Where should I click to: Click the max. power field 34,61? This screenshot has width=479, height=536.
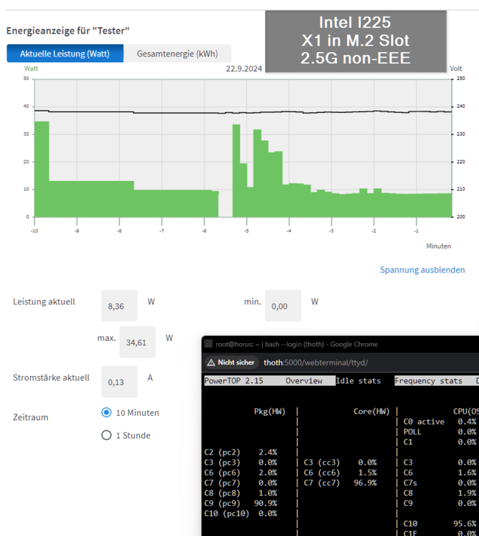point(138,342)
